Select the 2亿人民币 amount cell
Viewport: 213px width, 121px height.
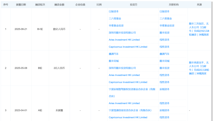click(x=59, y=68)
